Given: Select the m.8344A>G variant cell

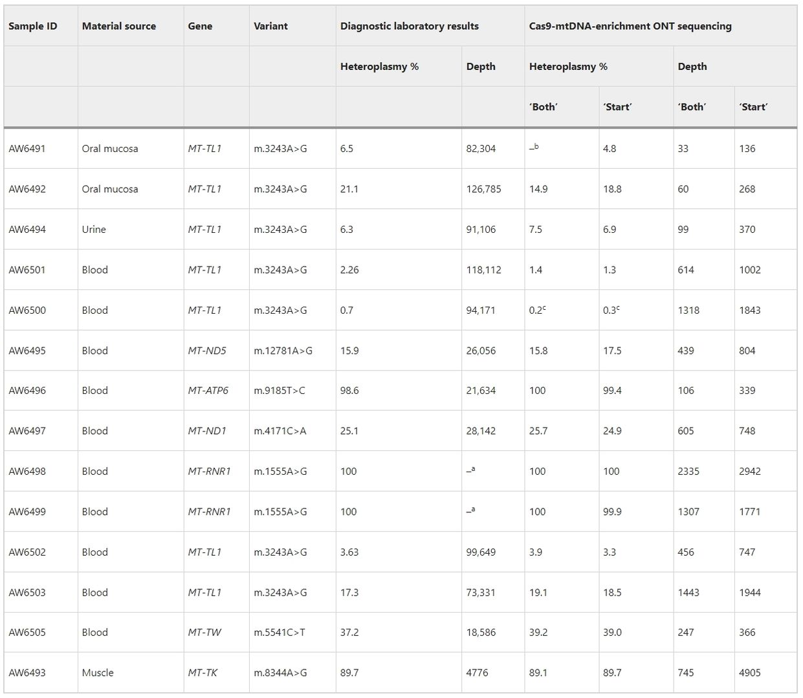Looking at the screenshot, I should [280, 673].
